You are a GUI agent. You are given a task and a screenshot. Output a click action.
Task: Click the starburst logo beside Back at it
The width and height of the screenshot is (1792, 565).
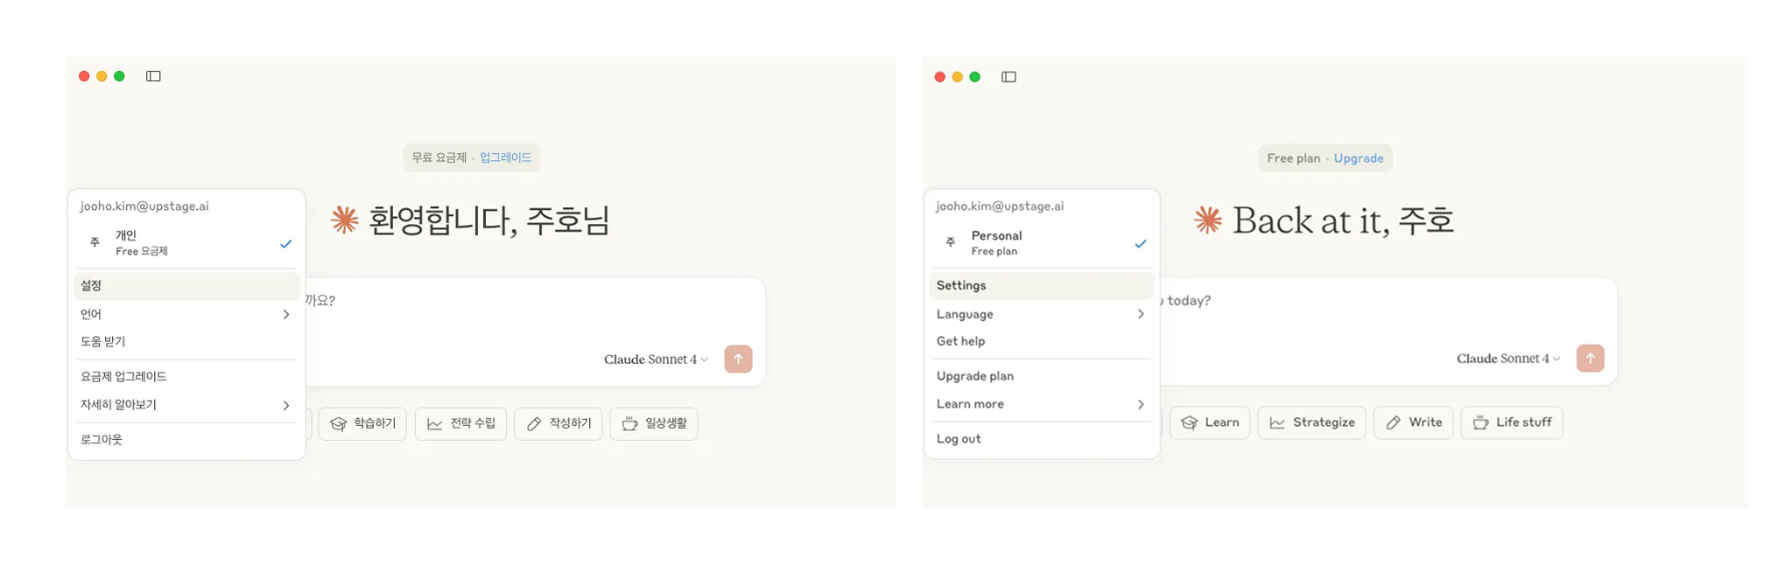click(x=1208, y=220)
